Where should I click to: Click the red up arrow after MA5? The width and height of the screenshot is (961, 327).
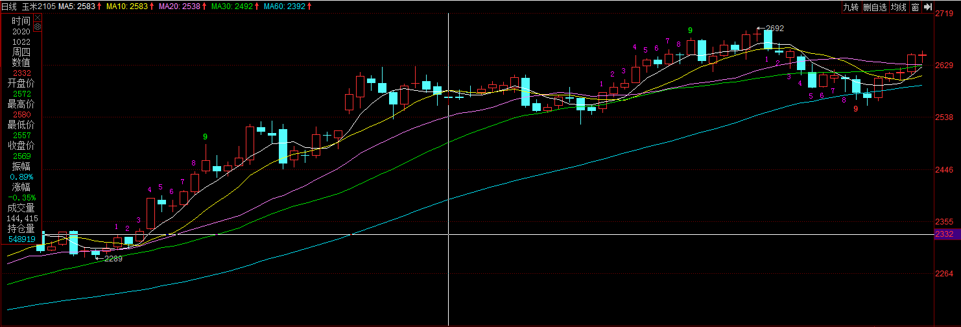[100, 6]
